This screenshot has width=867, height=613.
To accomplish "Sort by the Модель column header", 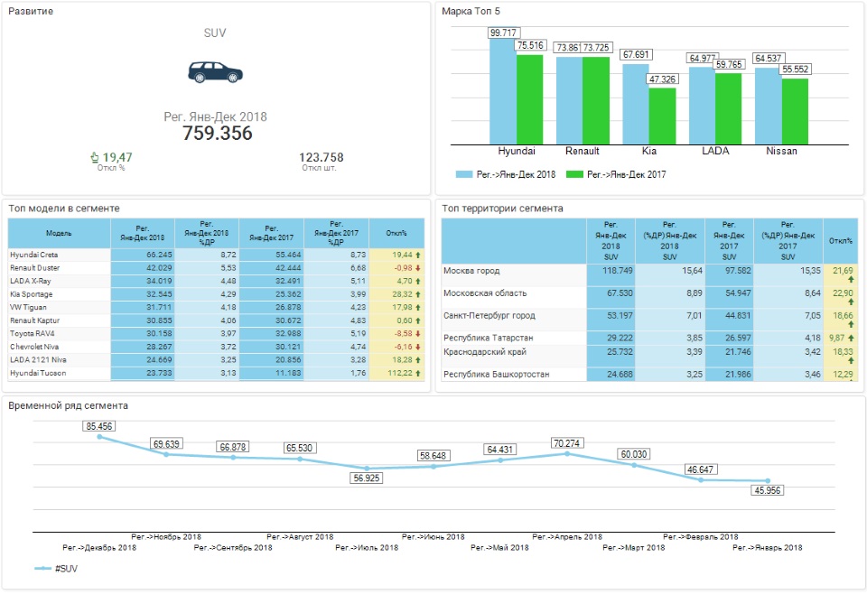I will pos(59,233).
